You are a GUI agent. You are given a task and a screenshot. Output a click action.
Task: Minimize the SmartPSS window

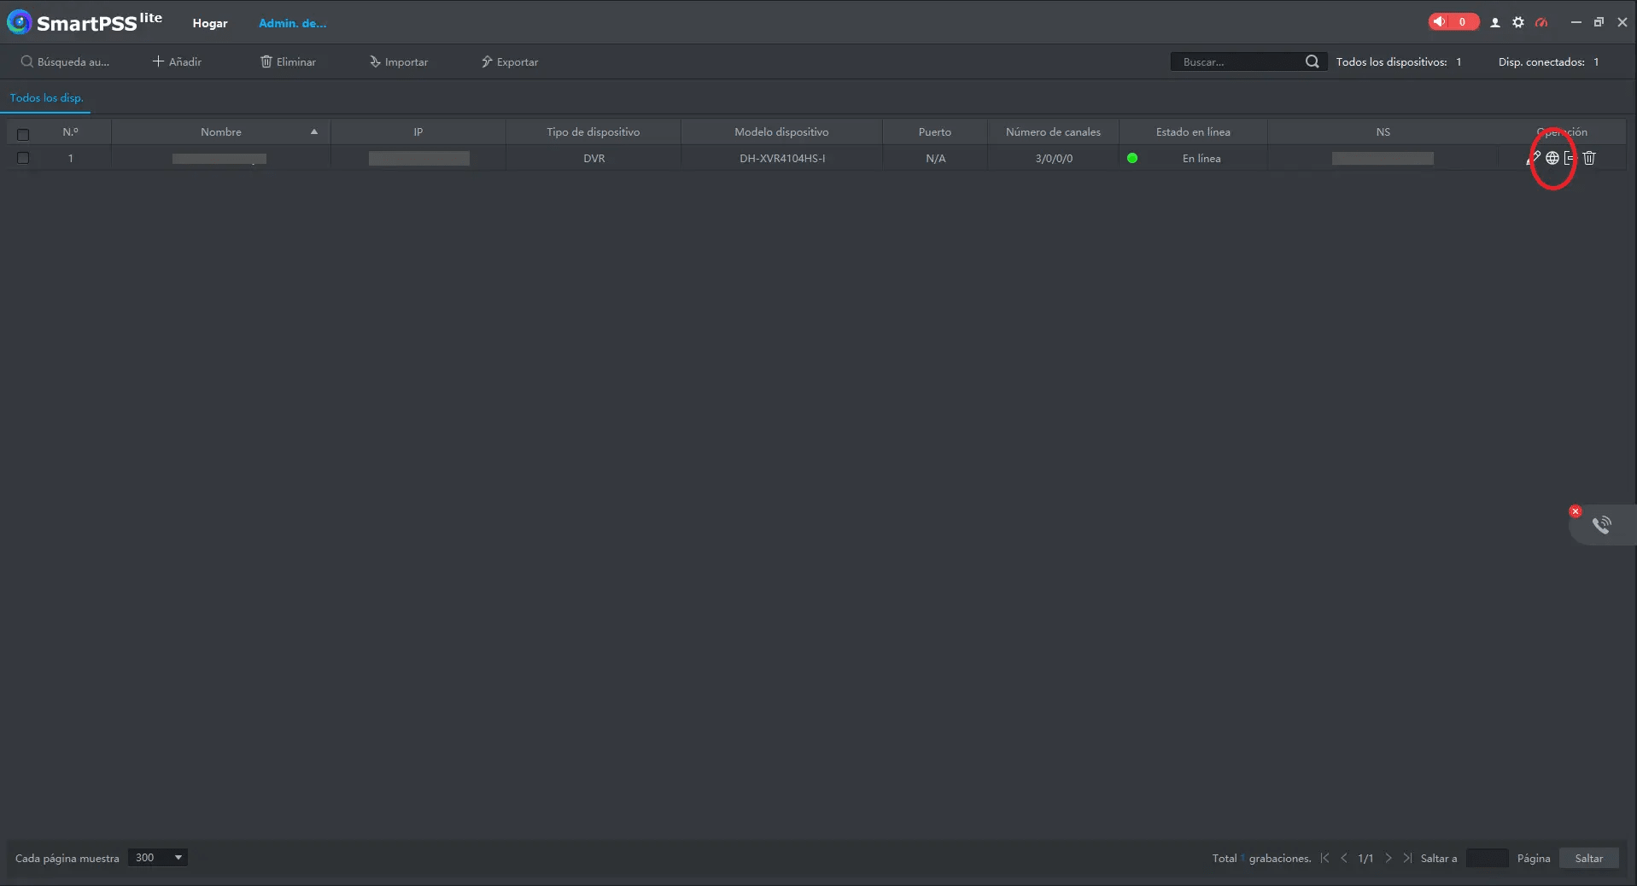pos(1576,22)
